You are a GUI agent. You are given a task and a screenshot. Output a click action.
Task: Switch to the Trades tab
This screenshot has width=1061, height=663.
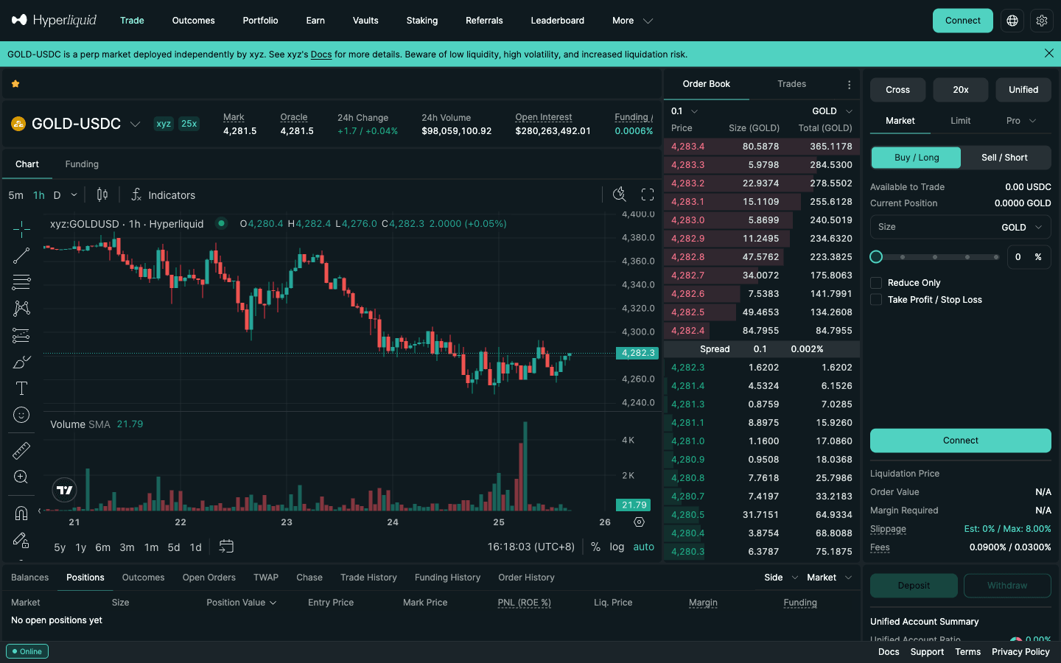pos(792,84)
